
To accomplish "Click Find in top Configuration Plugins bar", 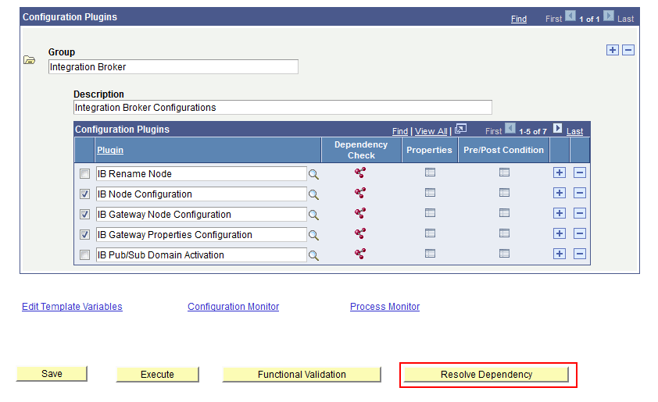I will click(x=519, y=19).
